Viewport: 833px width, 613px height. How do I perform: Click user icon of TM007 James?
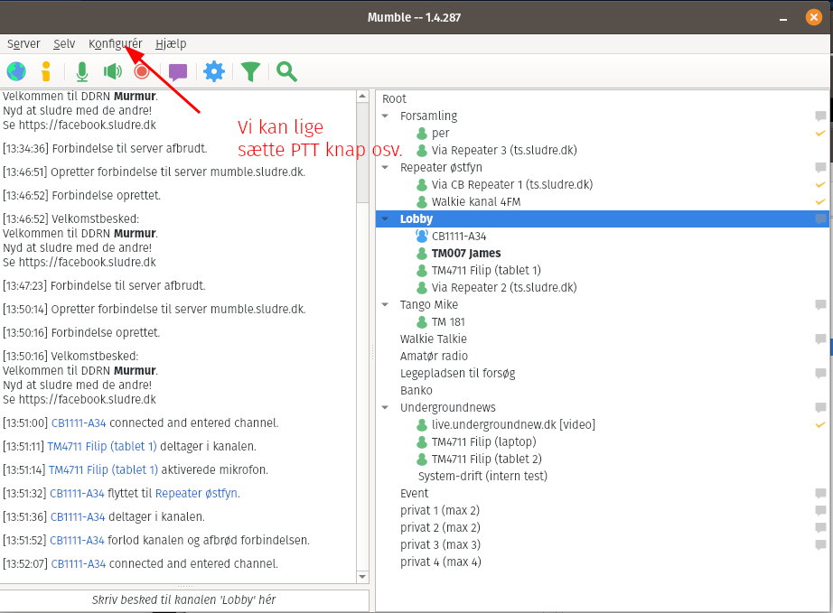[422, 253]
